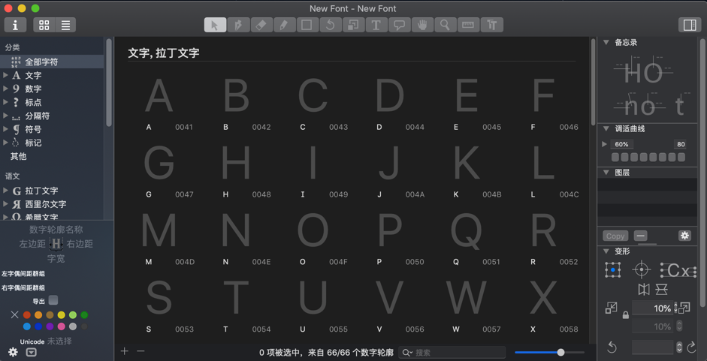Select 全部字符 in the sidebar
Viewport: 707px width, 361px height.
52,62
